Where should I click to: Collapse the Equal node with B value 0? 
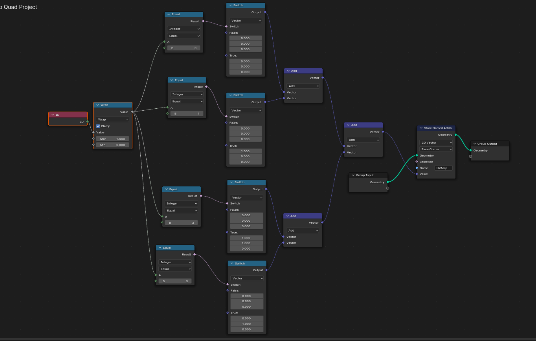click(169, 15)
